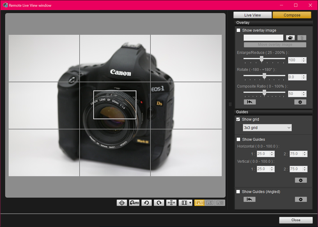This screenshot has height=227, width=318.
Task: Switch to the Live View tab
Action: pos(252,15)
